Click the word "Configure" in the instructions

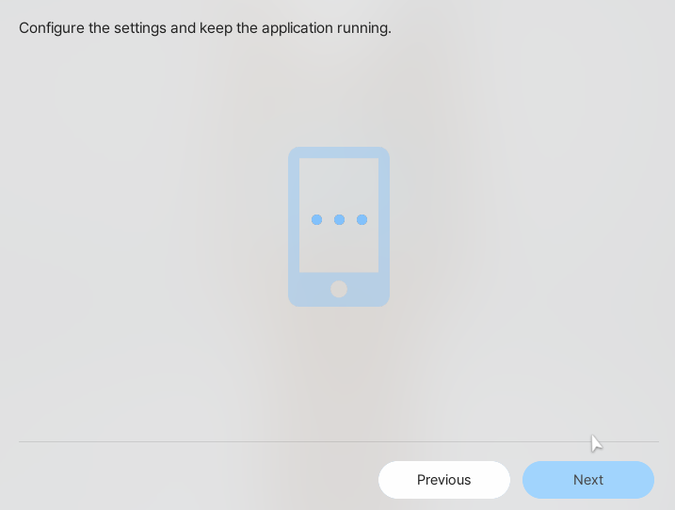point(51,28)
